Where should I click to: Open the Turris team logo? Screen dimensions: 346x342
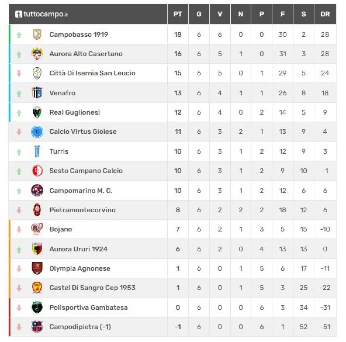37,151
